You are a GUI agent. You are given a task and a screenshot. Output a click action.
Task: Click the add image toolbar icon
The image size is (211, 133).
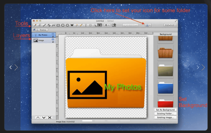point(114,25)
